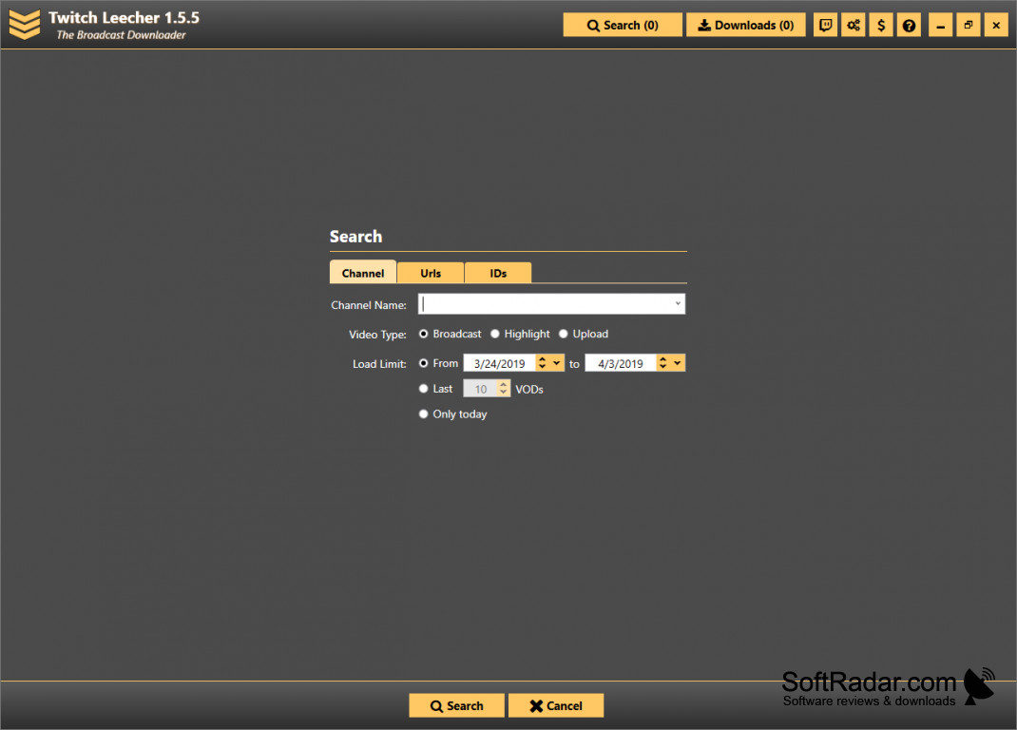Open the preferences gears icon
1017x730 pixels.
(x=853, y=26)
